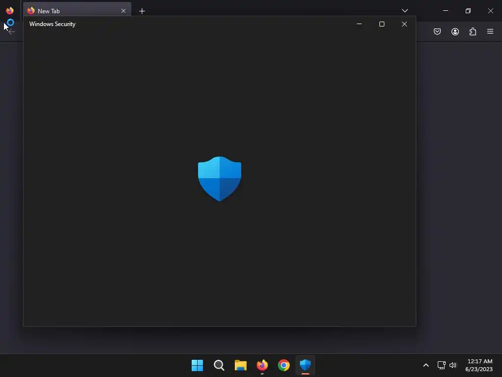Open Firefox's list all tabs dropdown

click(404, 11)
